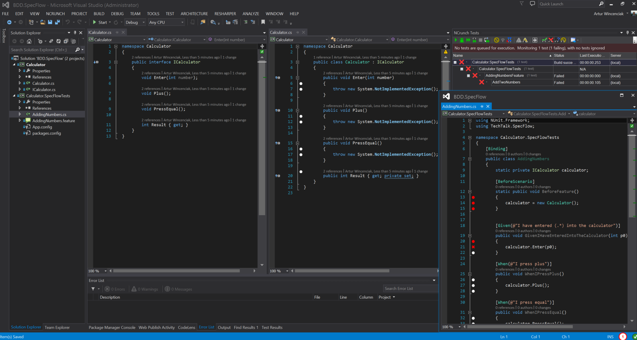Click the Save All toolbar icon
Viewport: 637px width, 340px height.
57,22
